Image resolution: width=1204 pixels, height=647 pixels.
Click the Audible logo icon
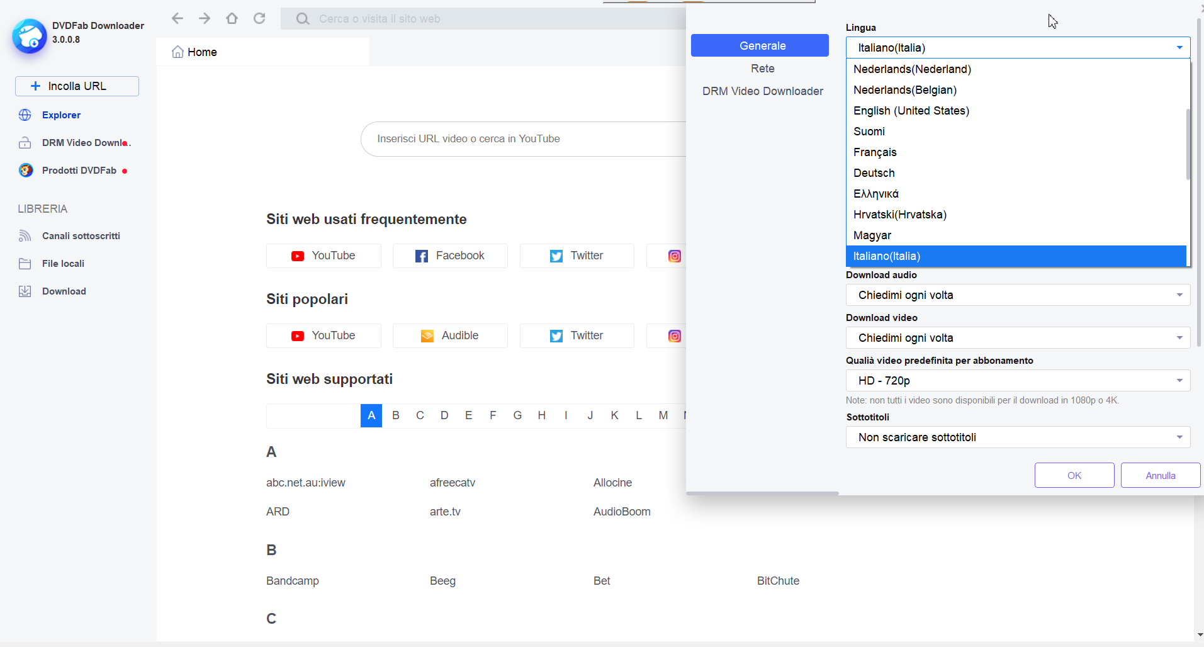pyautogui.click(x=427, y=336)
